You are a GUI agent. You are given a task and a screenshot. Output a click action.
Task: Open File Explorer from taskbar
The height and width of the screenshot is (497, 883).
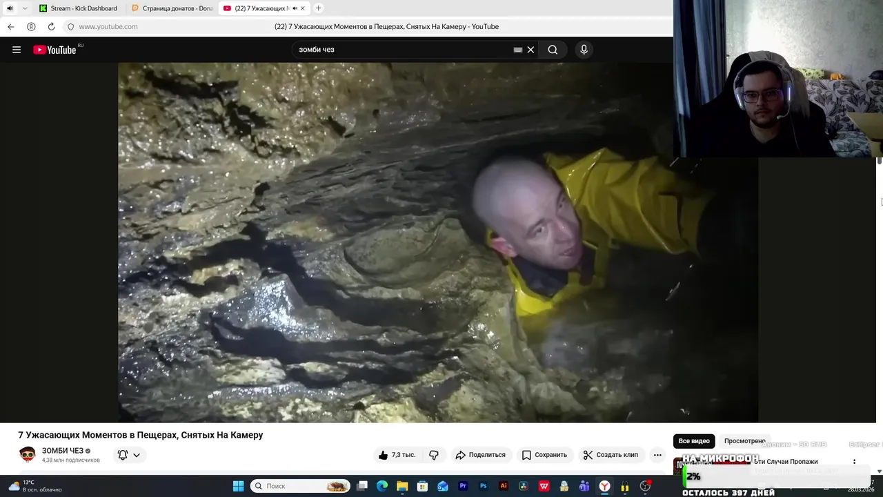pos(402,486)
